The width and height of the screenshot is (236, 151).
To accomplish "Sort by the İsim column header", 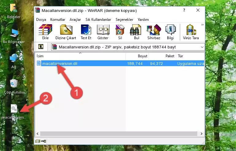I will [80, 56].
